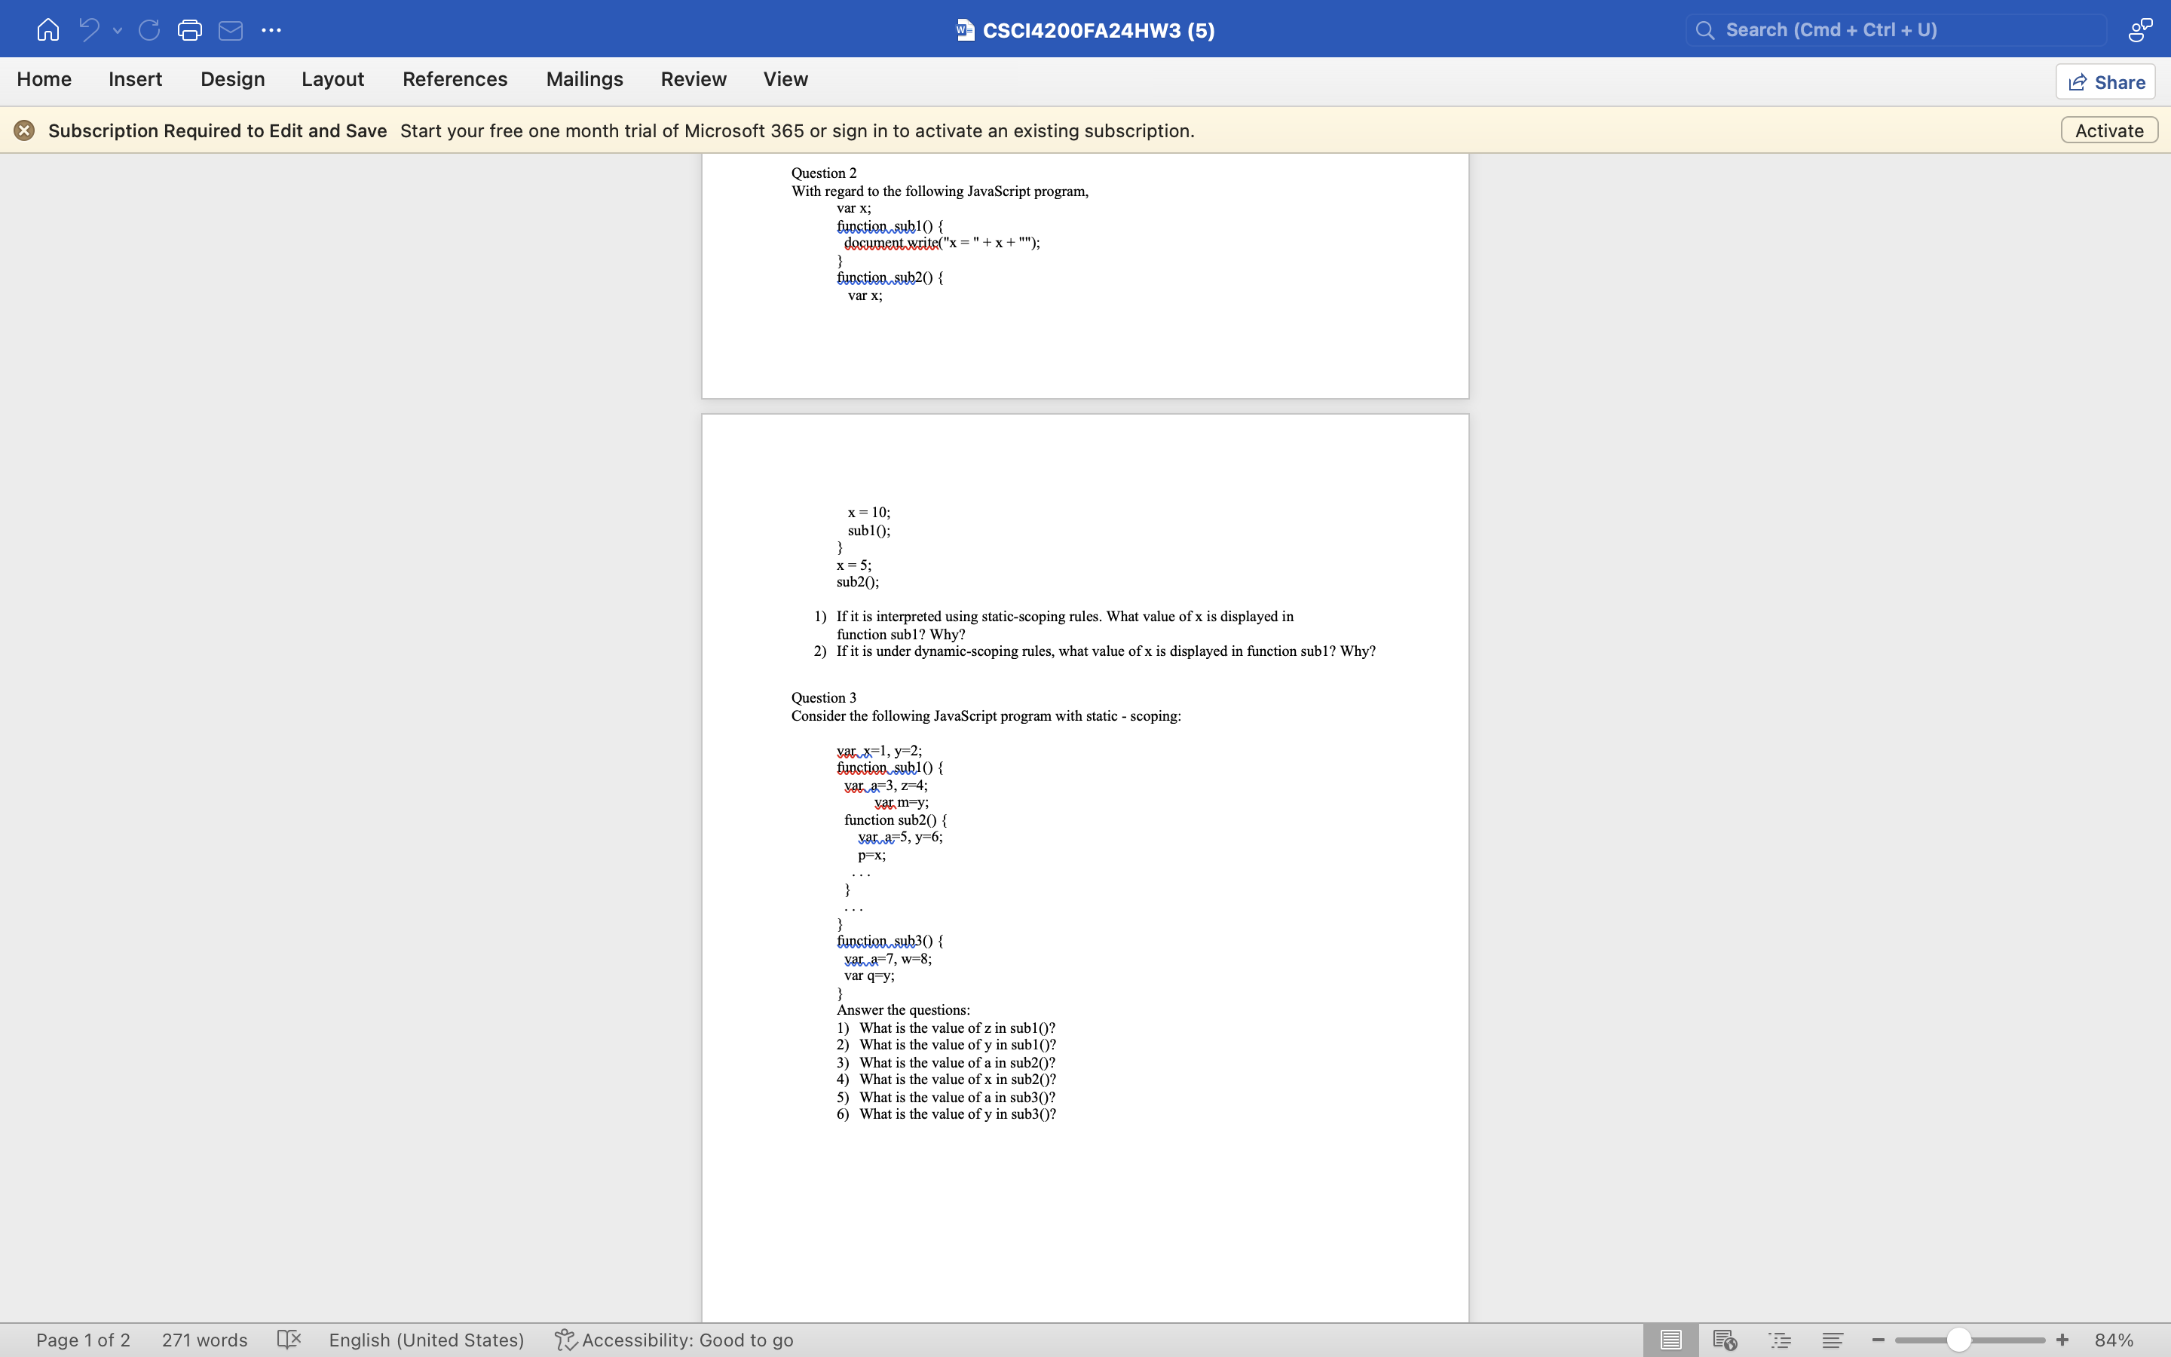This screenshot has width=2171, height=1357.
Task: Click the zoom slider handle
Action: click(x=1958, y=1339)
